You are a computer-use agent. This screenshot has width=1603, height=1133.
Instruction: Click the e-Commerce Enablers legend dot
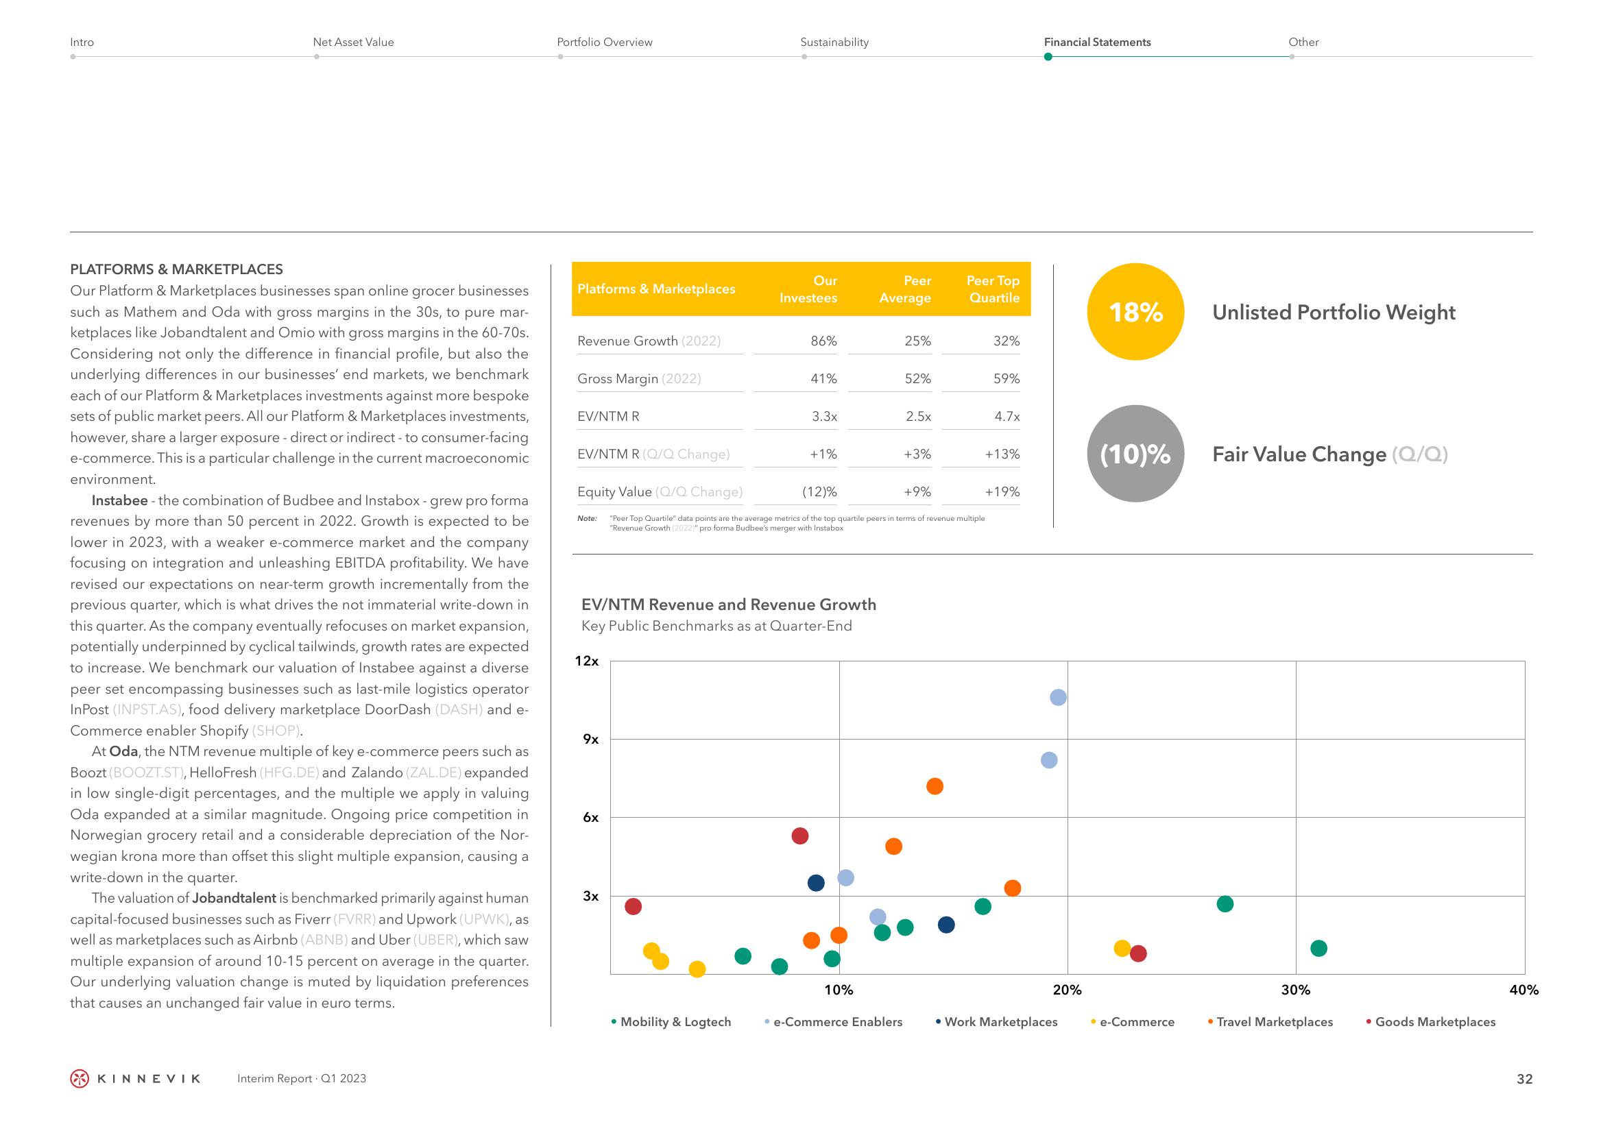[x=767, y=1022]
